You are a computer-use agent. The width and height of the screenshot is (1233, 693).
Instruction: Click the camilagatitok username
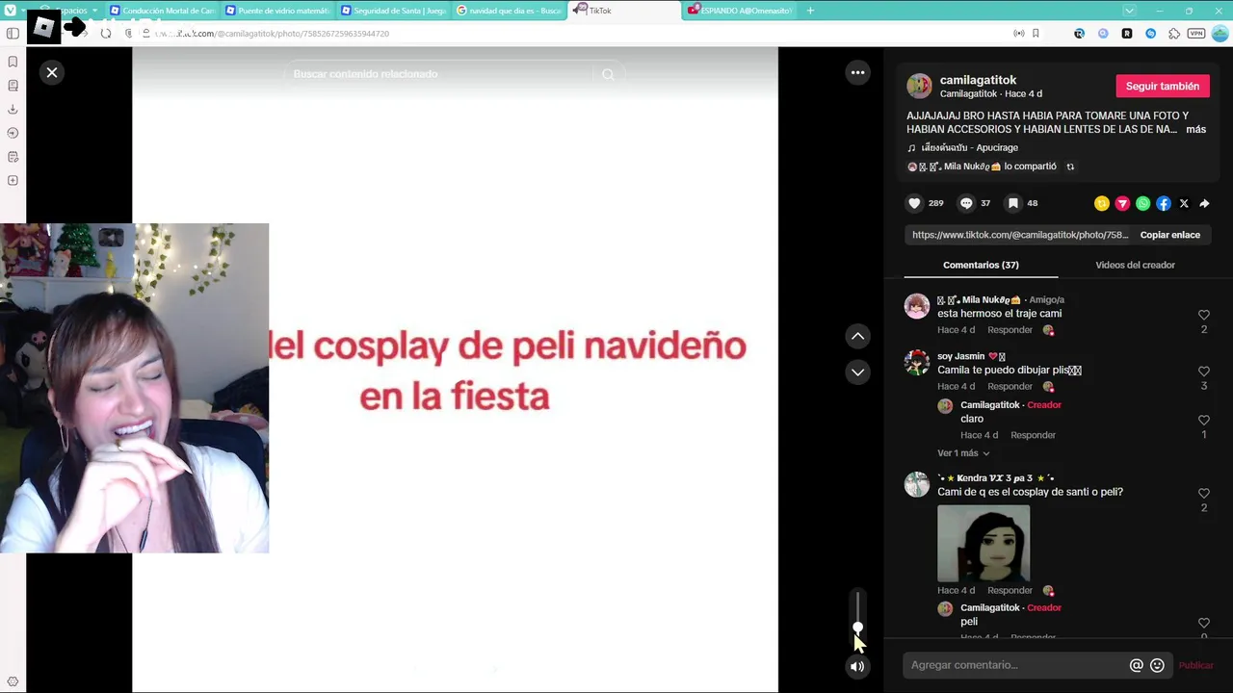tap(978, 80)
